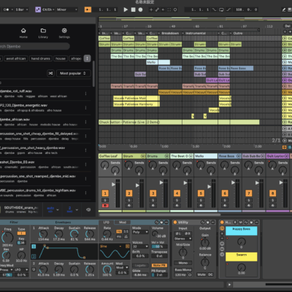Viewport: 292px width, 292px height.
Task: Toggle the Note PB button
Action: 159,265
